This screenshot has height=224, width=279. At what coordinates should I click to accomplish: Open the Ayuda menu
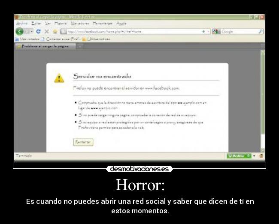point(121,23)
